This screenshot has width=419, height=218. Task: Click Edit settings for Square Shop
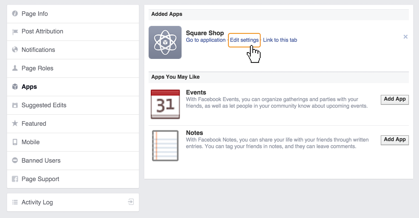coord(244,40)
